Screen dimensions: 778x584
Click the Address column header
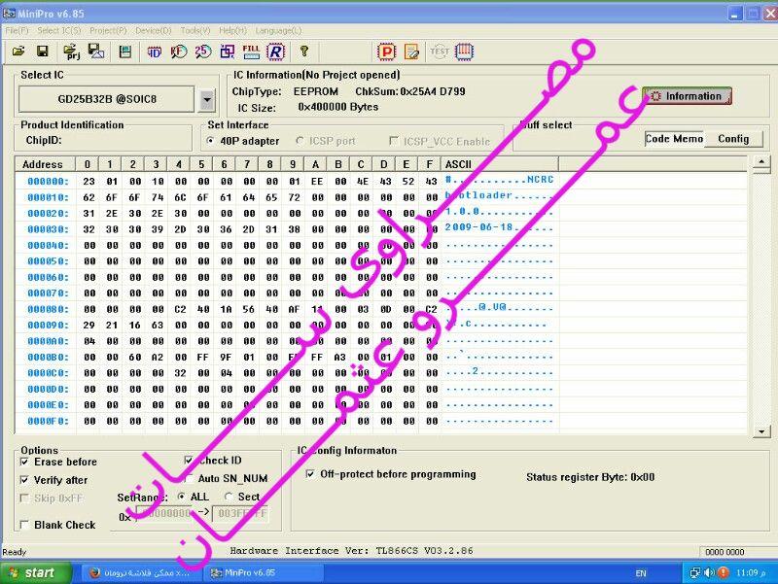43,164
